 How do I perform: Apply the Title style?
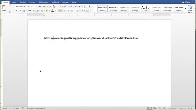[x=146, y=9]
